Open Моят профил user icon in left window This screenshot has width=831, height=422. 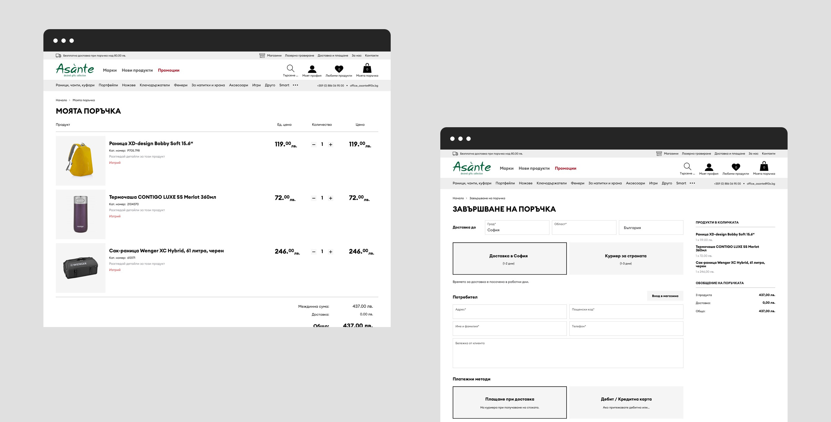pyautogui.click(x=312, y=69)
